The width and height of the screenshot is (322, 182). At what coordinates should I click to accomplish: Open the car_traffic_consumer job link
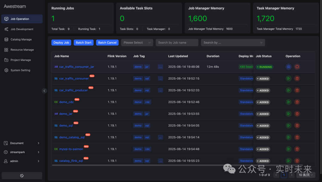click(74, 79)
